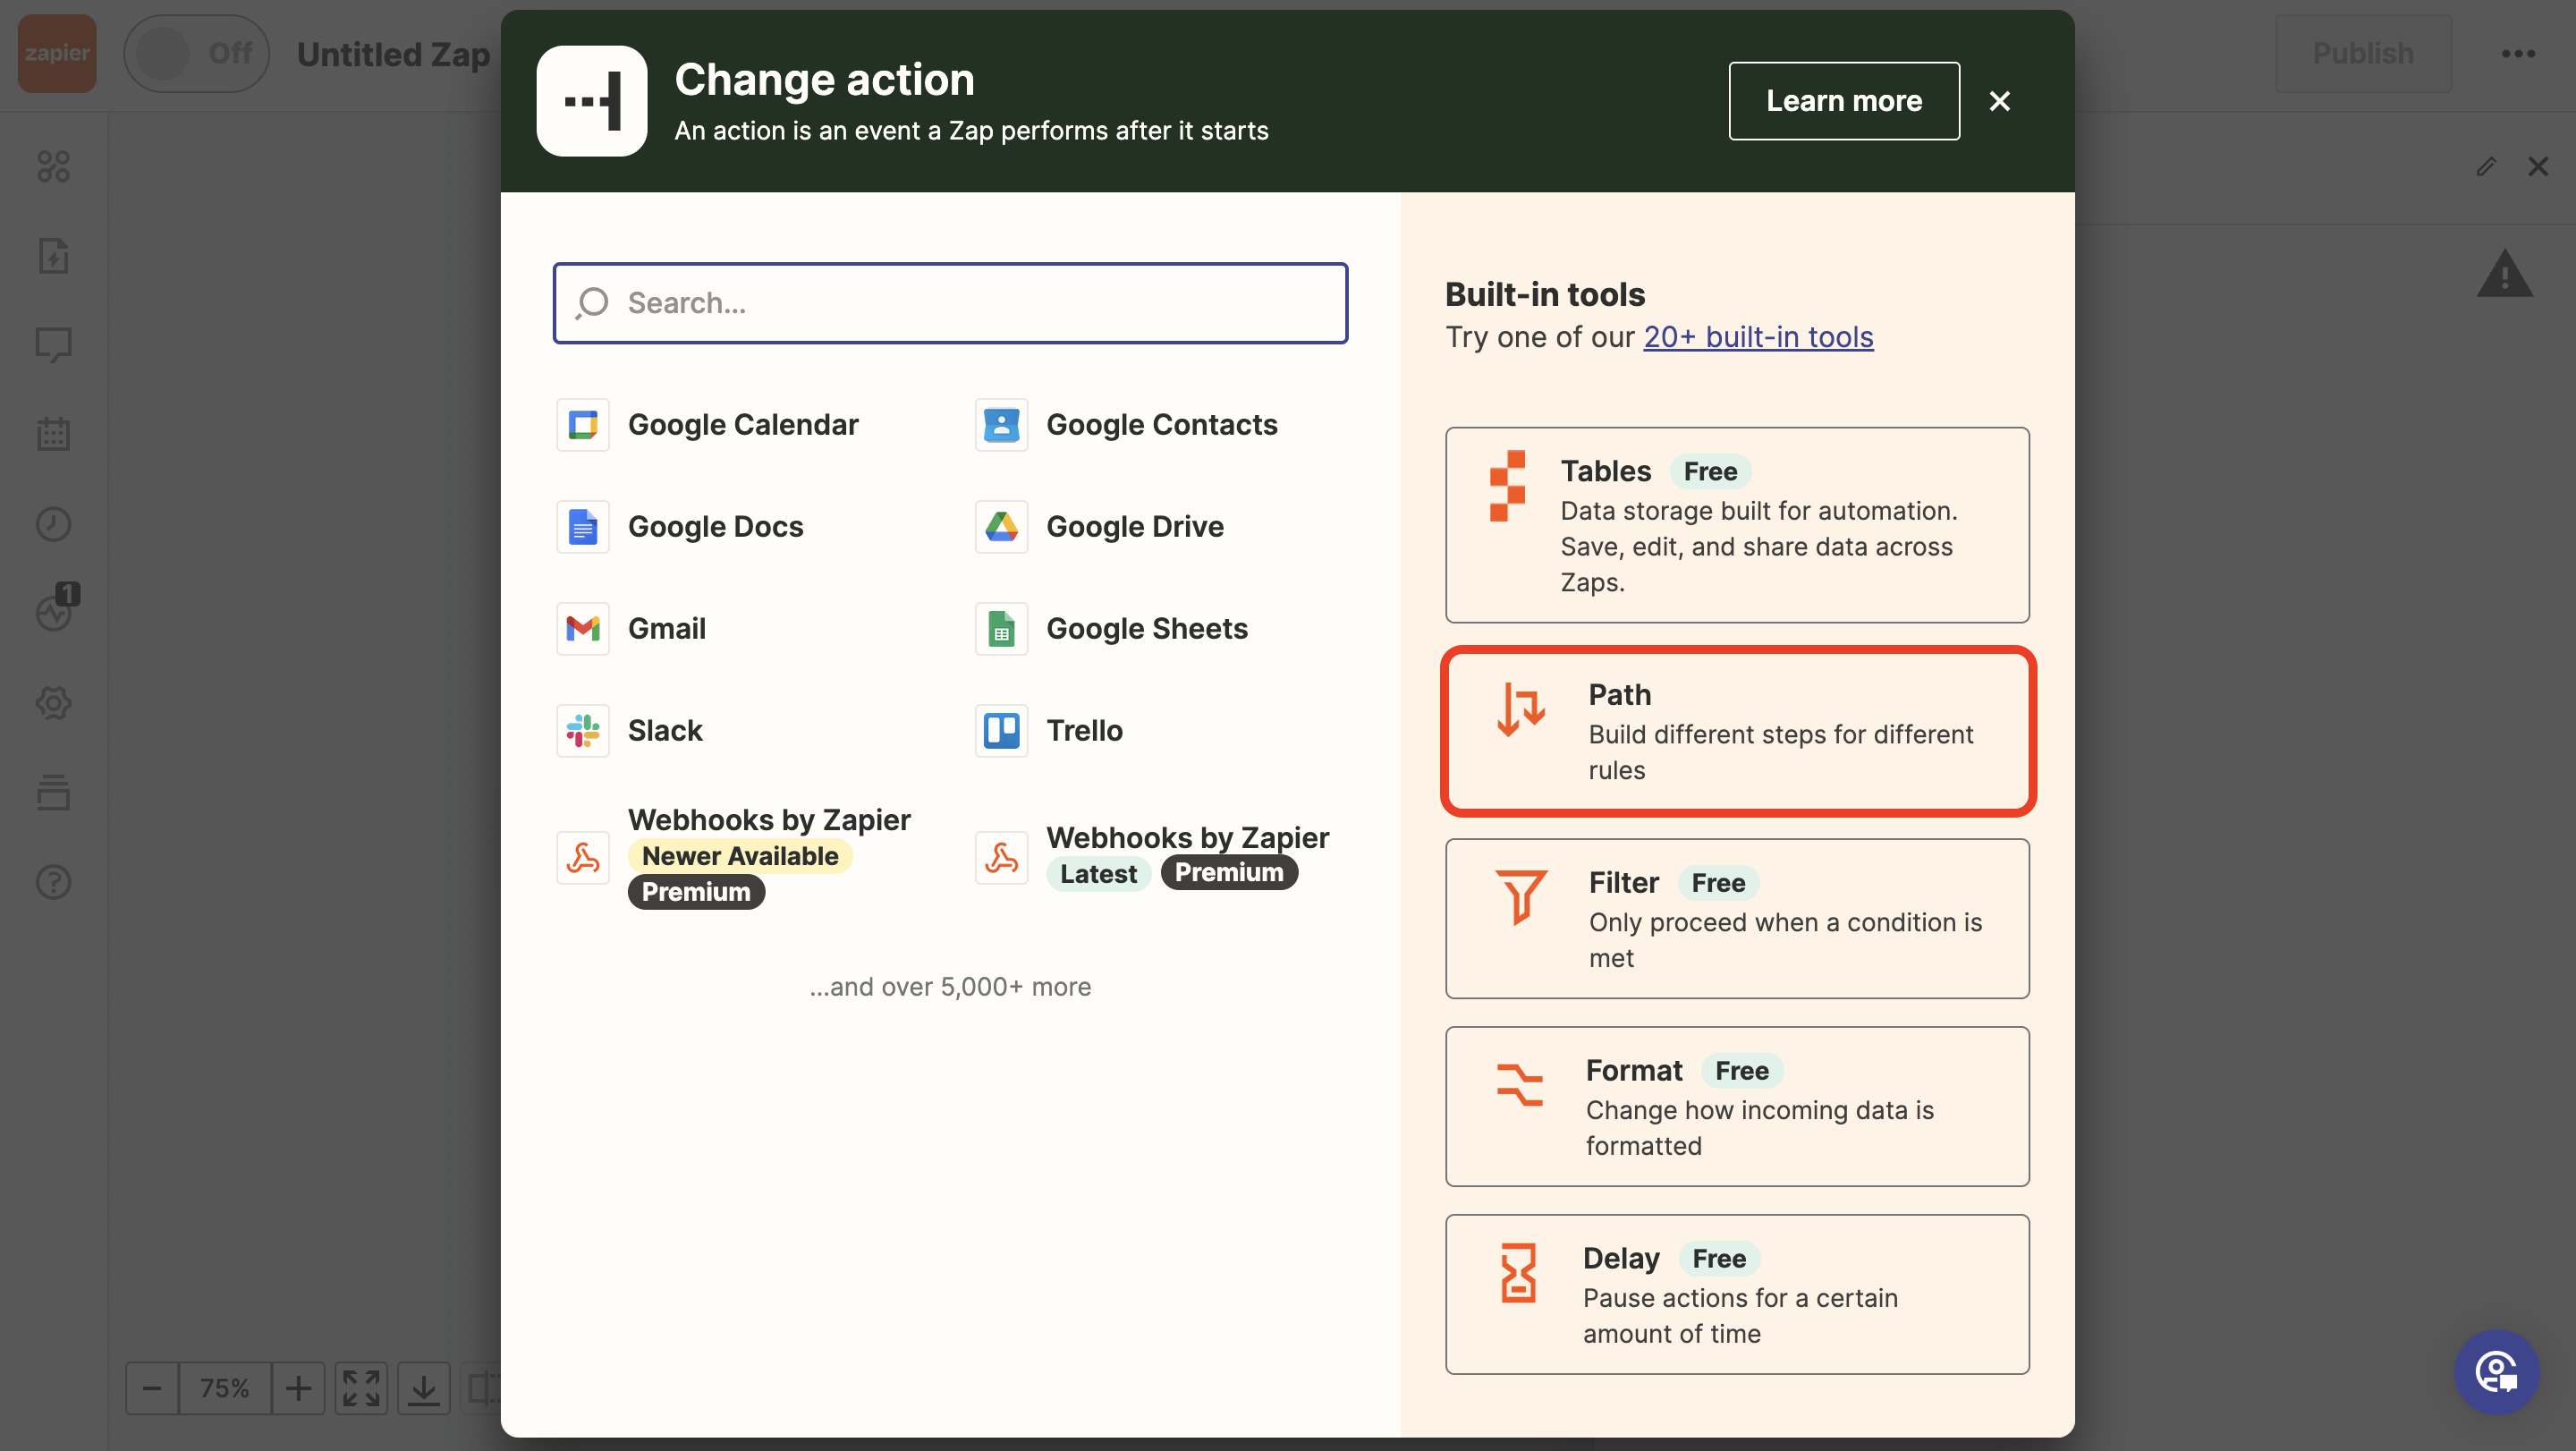Toggle the Zap Off switch
The image size is (2576, 1451).
pyautogui.click(x=196, y=53)
